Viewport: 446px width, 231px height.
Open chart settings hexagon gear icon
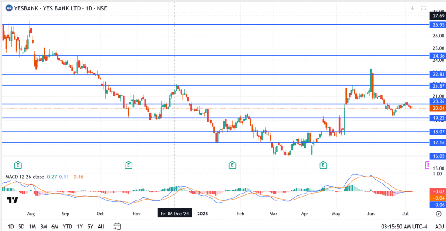pos(438,214)
